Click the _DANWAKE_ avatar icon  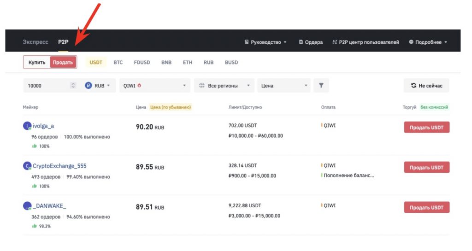point(27,205)
